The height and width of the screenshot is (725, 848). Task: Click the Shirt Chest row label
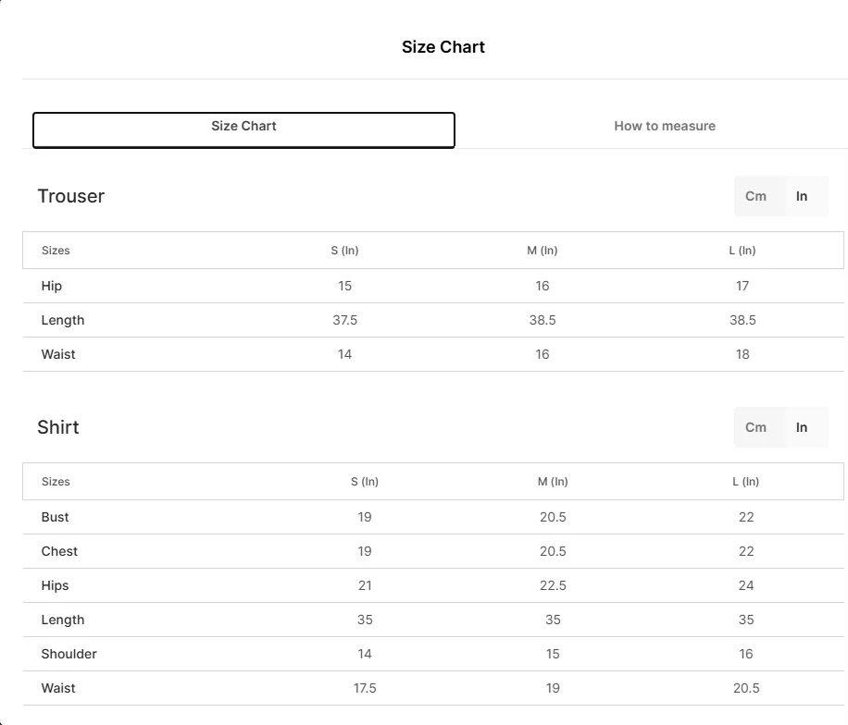pyautogui.click(x=59, y=551)
